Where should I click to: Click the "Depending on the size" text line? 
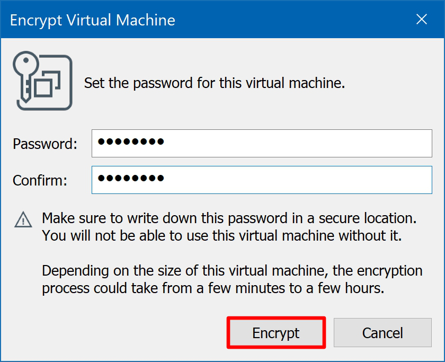[x=232, y=271]
